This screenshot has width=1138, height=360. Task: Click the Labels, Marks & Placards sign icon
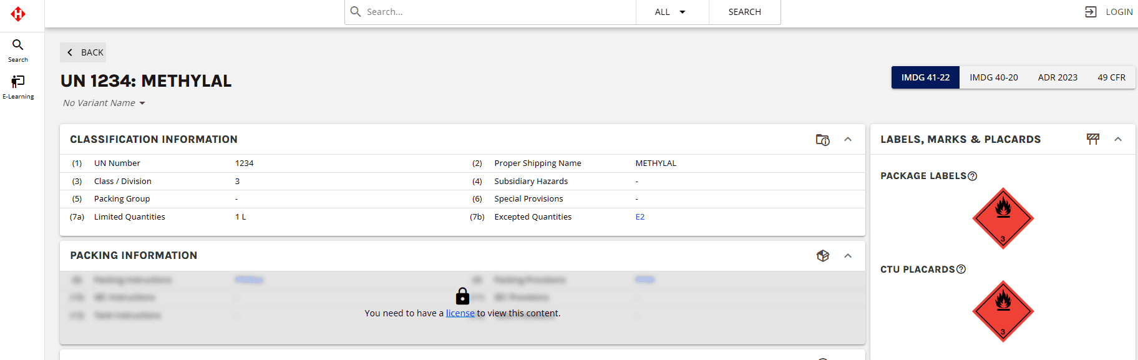1093,139
